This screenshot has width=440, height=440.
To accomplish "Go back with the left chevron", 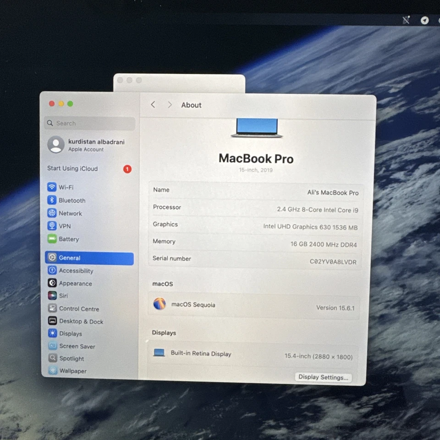I will click(x=153, y=104).
